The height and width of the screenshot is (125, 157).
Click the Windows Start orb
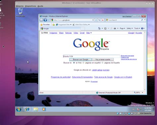coord(19,109)
